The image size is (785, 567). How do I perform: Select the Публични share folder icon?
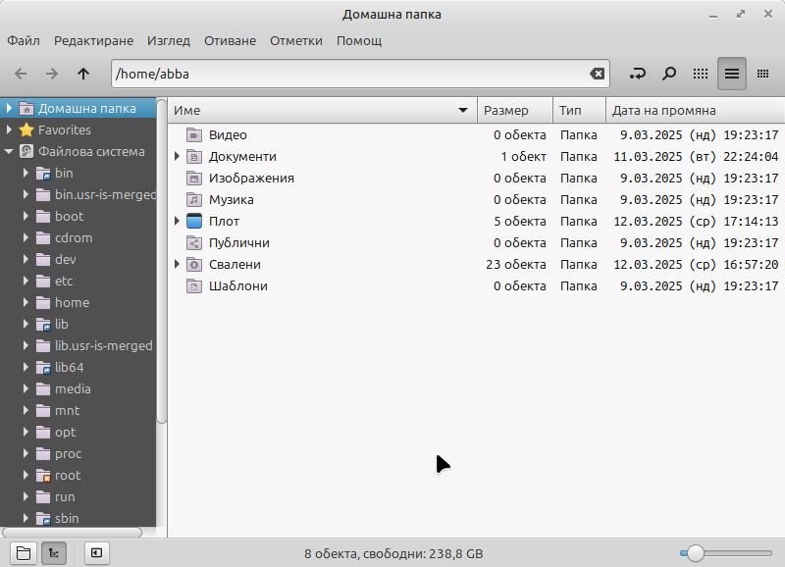(x=194, y=242)
